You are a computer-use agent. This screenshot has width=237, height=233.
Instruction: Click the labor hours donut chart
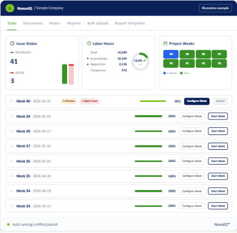tap(140, 62)
